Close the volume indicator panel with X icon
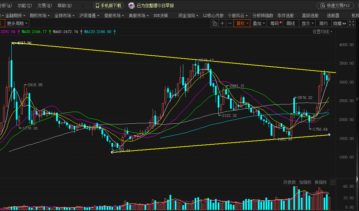Image resolution: width=359 pixels, height=211 pixels. (333, 182)
